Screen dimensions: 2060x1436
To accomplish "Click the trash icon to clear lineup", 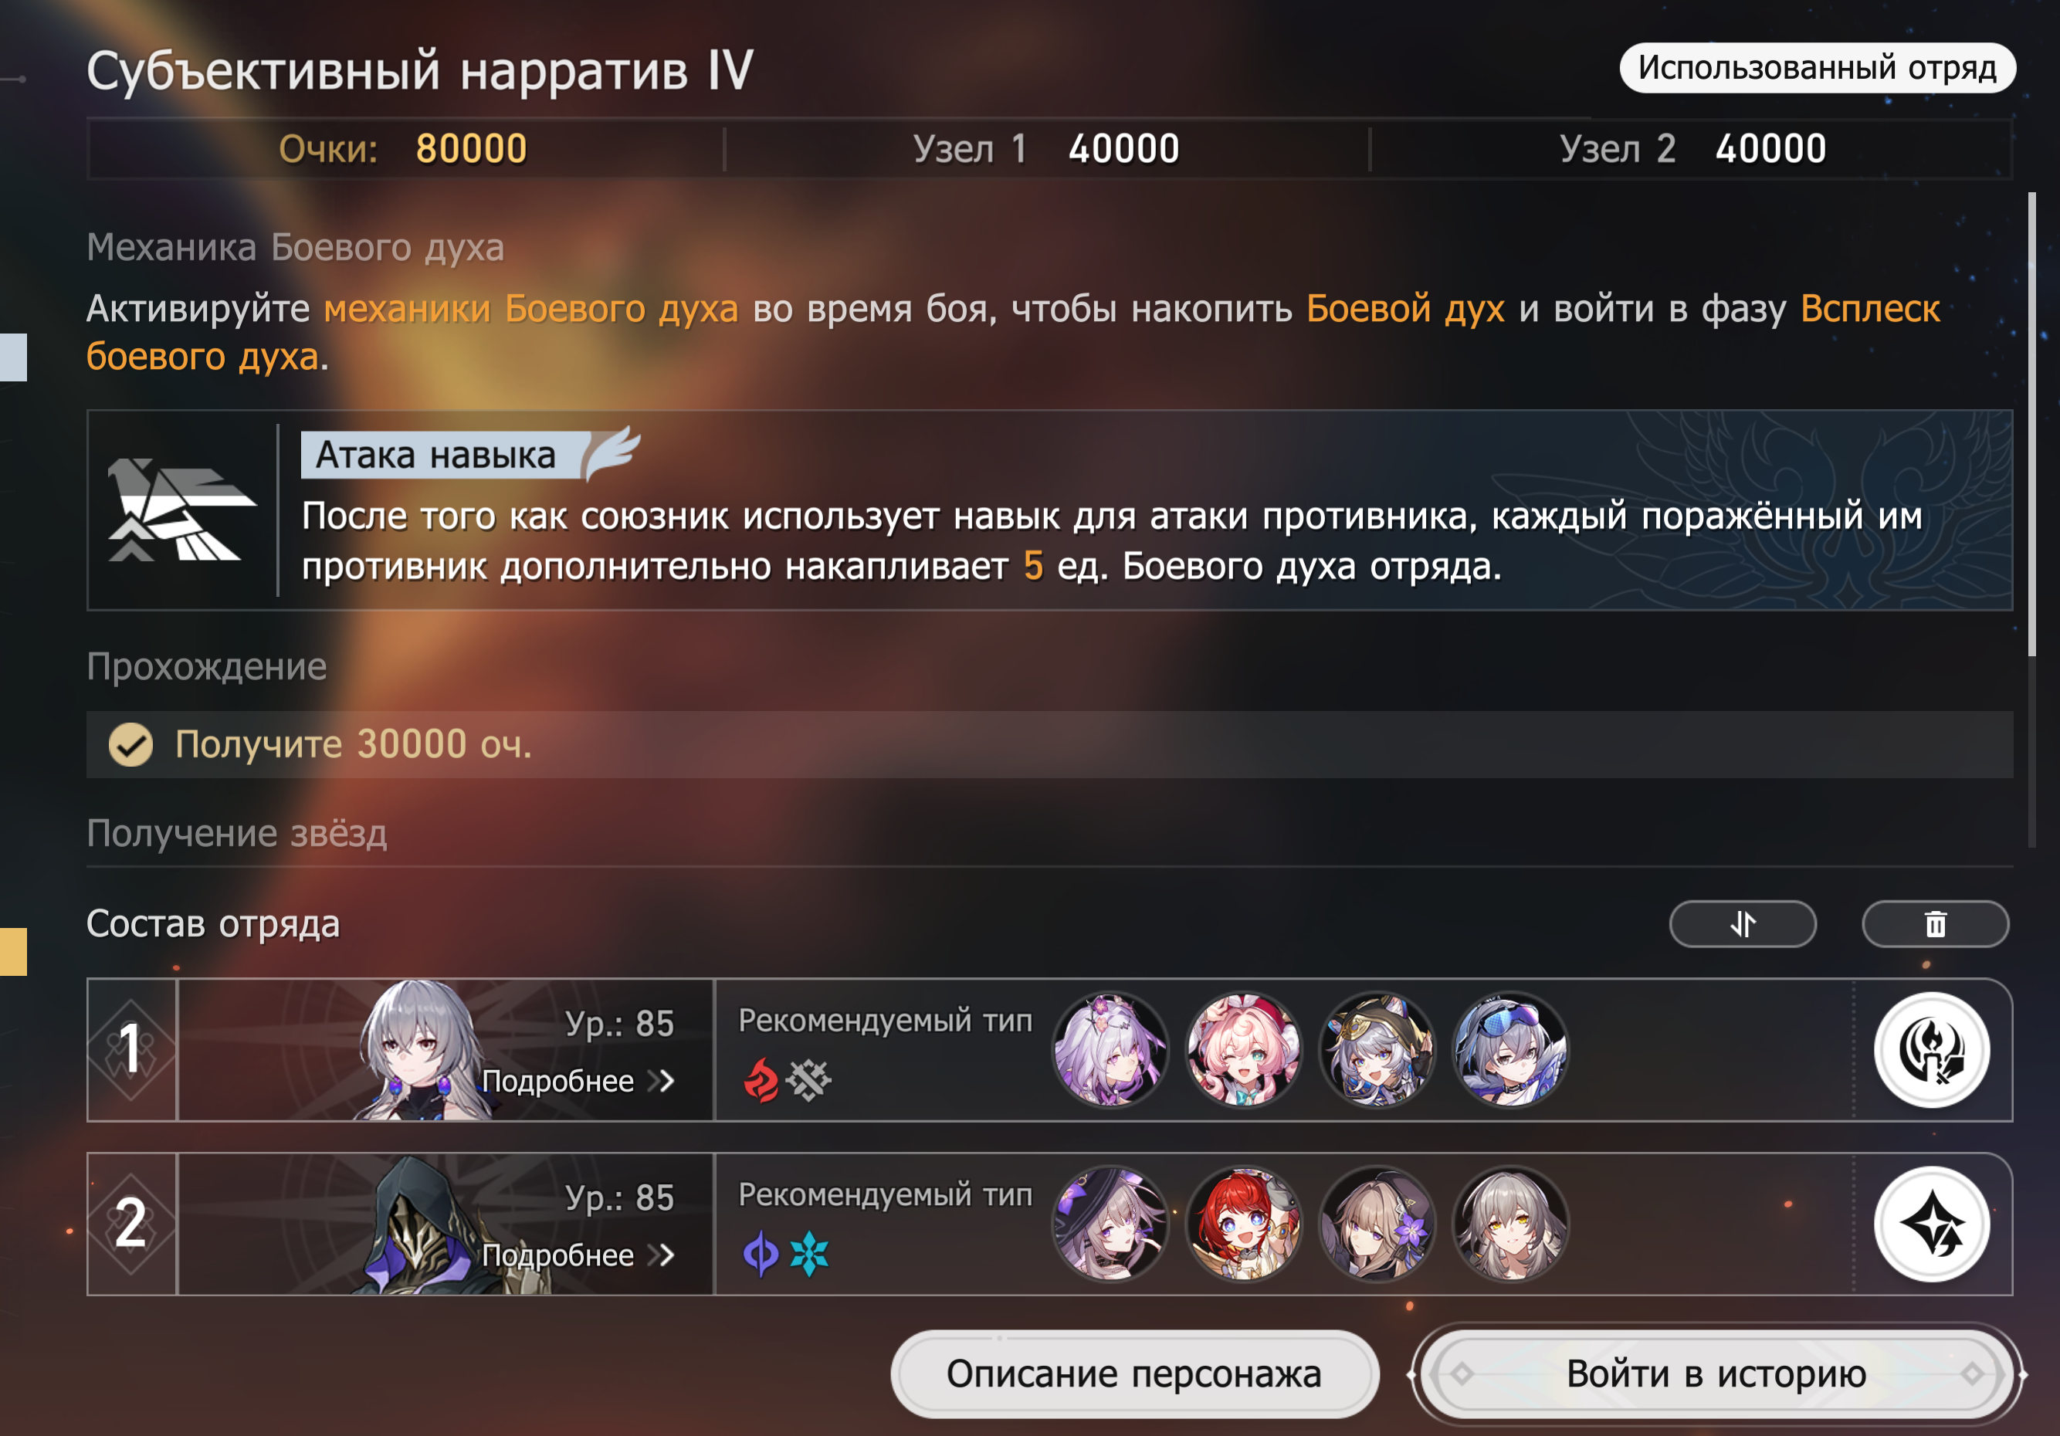I will click(1935, 924).
